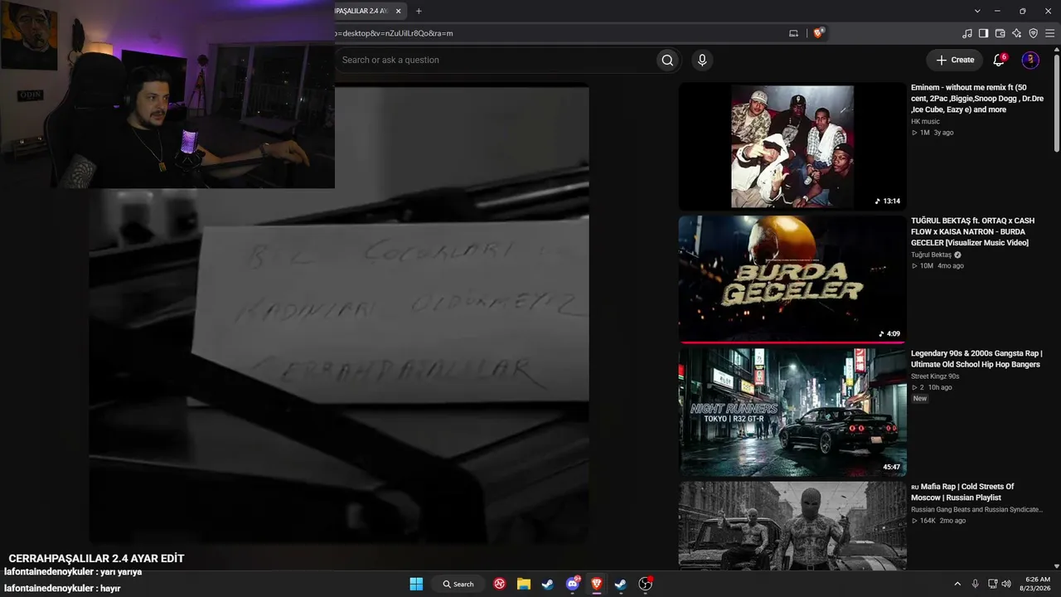This screenshot has width=1061, height=597.
Task: Open YouTube notifications bell
Action: coord(999,60)
